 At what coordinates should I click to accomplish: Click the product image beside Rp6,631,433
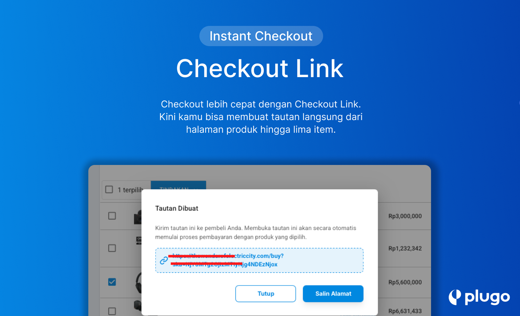(138, 306)
